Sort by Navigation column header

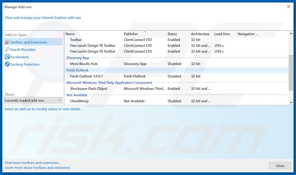coord(248,34)
